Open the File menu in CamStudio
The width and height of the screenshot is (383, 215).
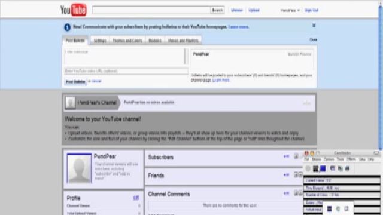pyautogui.click(x=306, y=159)
